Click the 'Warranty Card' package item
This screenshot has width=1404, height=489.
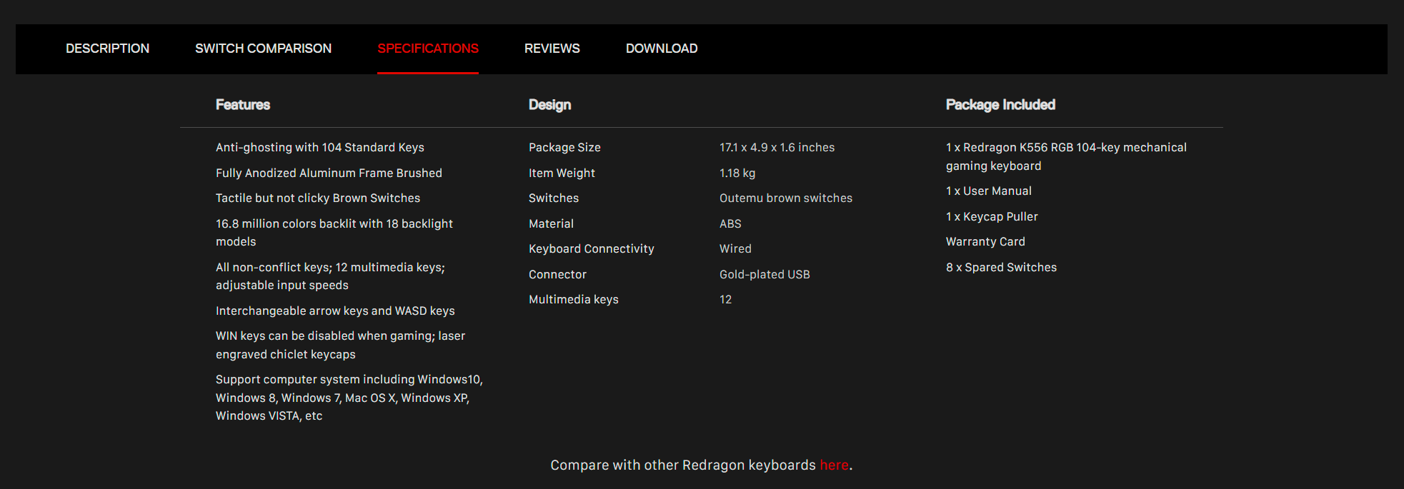985,242
